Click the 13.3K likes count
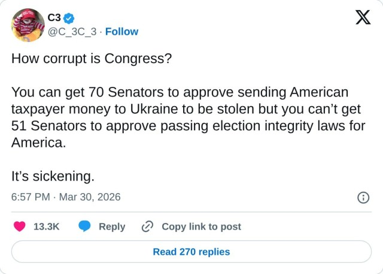Screen dimensions: 383x274 click(46, 227)
